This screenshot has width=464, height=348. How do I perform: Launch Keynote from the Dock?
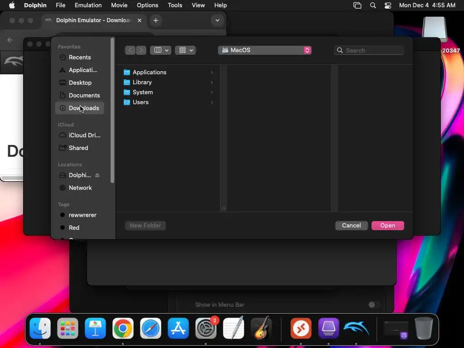tap(95, 329)
